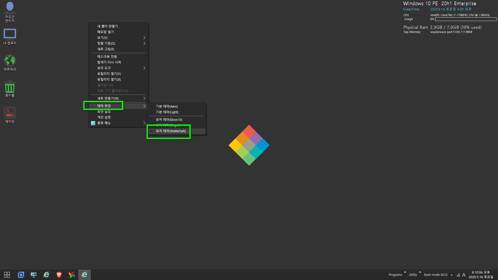Open the 제어판 control panel icon
498x280 pixels.
coord(10,115)
